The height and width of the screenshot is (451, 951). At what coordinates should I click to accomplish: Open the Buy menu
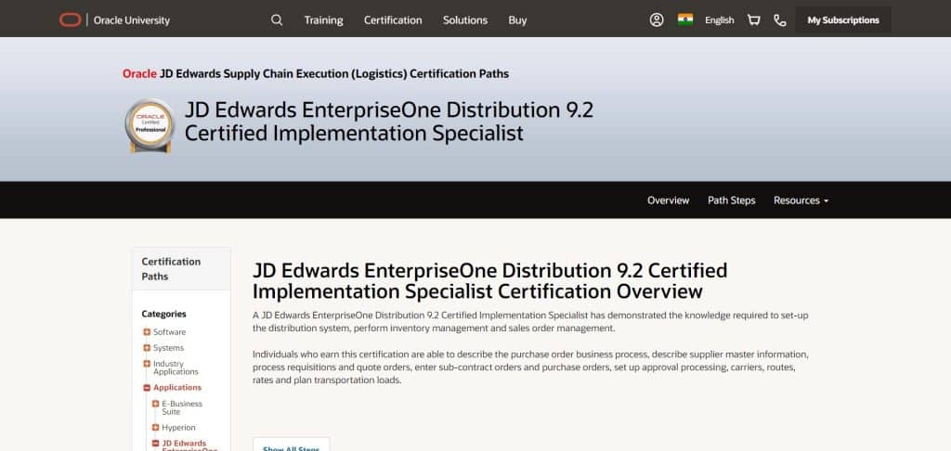517,20
